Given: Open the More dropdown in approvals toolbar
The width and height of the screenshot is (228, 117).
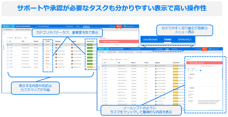Looking at the screenshot, I should click(x=26, y=37).
